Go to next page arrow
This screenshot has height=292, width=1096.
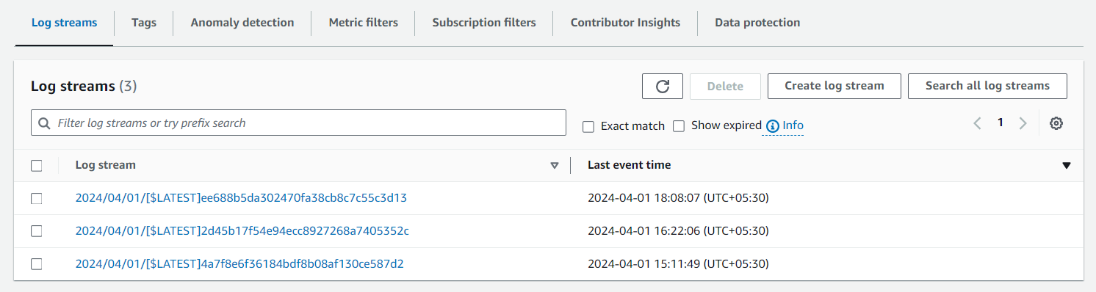click(x=1023, y=123)
